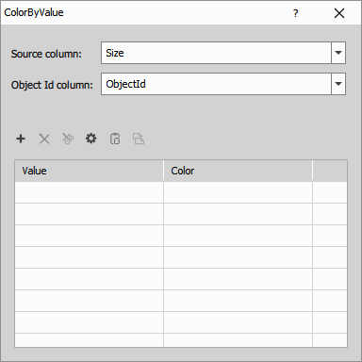The width and height of the screenshot is (362, 362).
Task: Click the Object Id column label
Action: pos(52,85)
